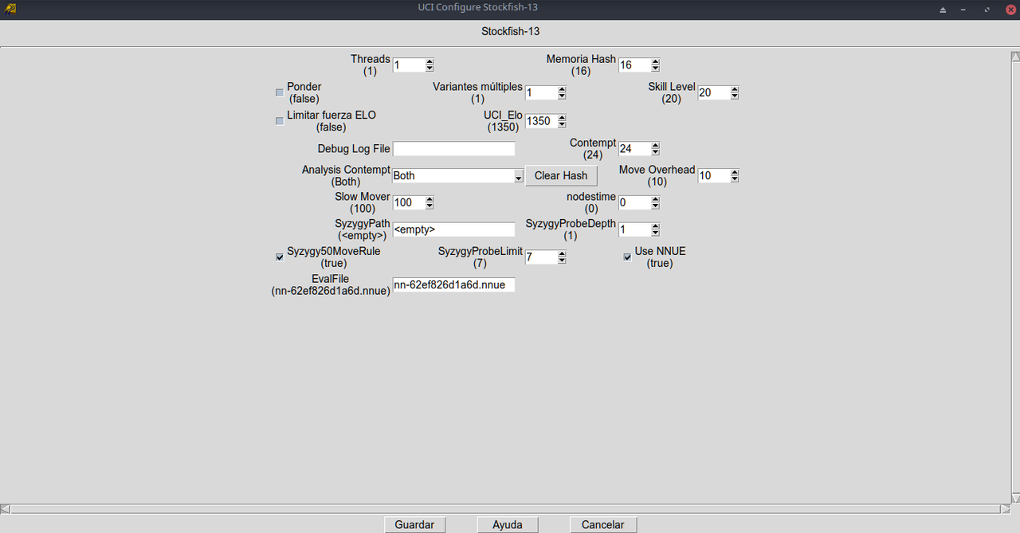The image size is (1020, 533).
Task: Decrease nodestime with down arrow
Action: coord(655,206)
